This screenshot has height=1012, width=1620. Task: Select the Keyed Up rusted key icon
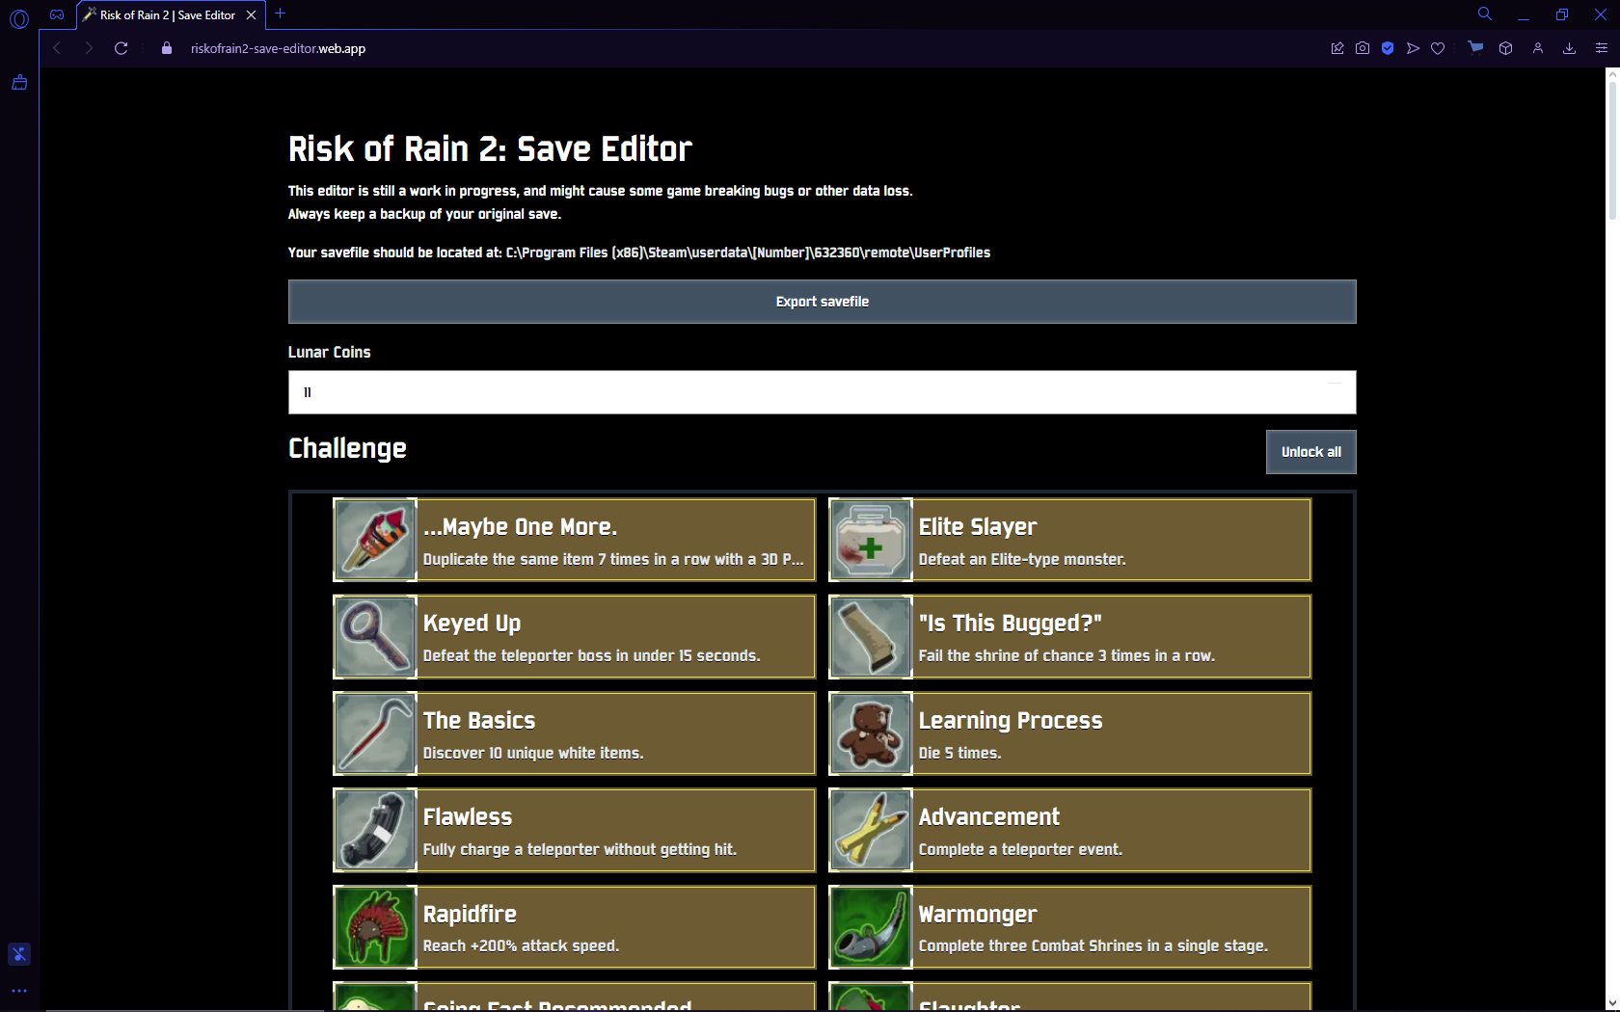click(x=375, y=636)
